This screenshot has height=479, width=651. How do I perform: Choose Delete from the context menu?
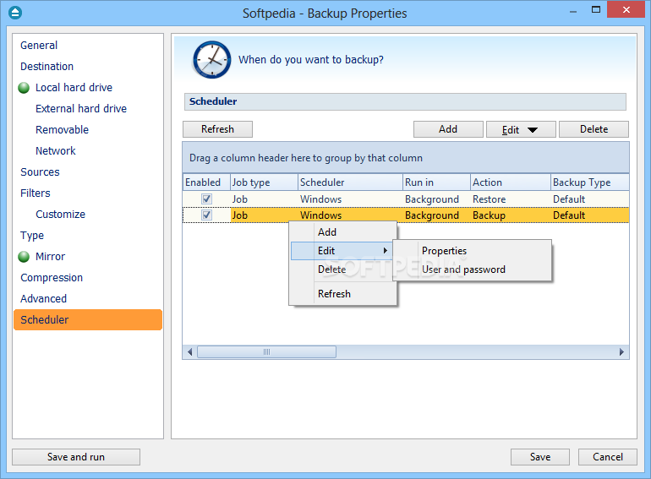tap(343, 269)
